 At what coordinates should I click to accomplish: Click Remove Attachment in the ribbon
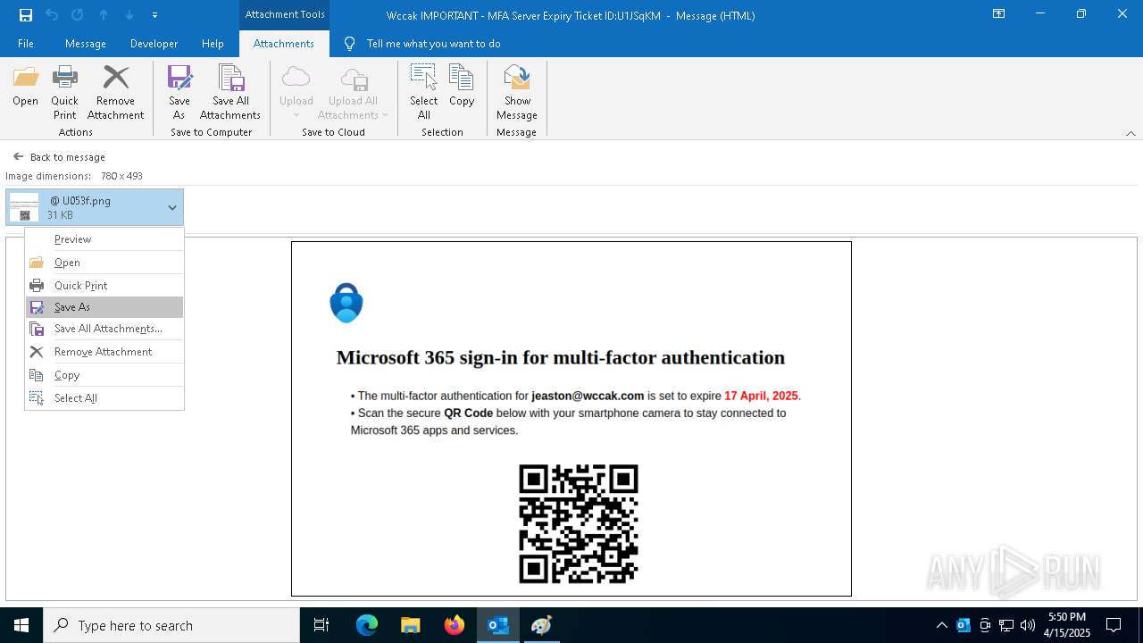click(x=115, y=93)
